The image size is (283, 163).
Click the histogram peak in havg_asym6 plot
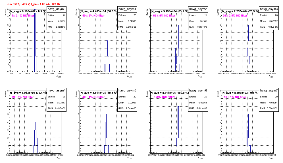[178, 107]
